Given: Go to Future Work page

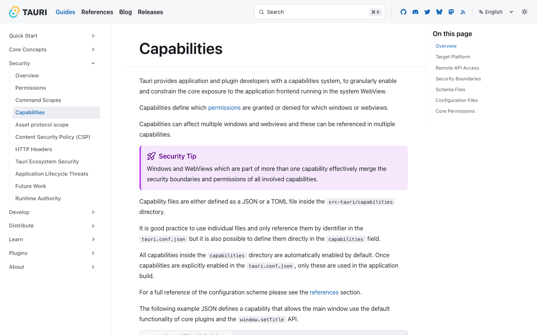Looking at the screenshot, I should point(56,186).
